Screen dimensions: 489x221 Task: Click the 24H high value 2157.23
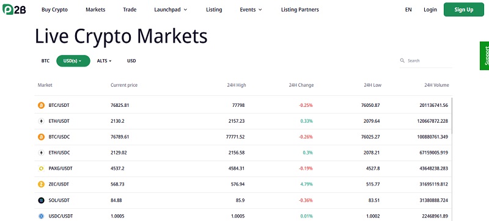[237, 121]
